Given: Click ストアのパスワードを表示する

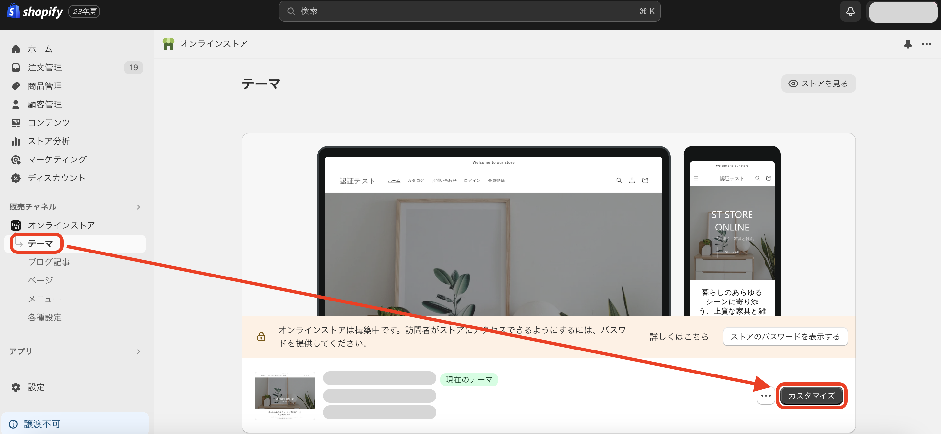Looking at the screenshot, I should (x=785, y=337).
